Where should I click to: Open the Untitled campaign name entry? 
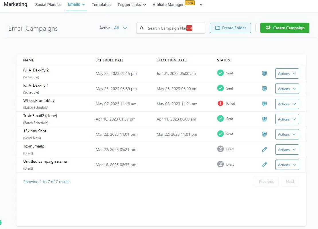(x=45, y=161)
